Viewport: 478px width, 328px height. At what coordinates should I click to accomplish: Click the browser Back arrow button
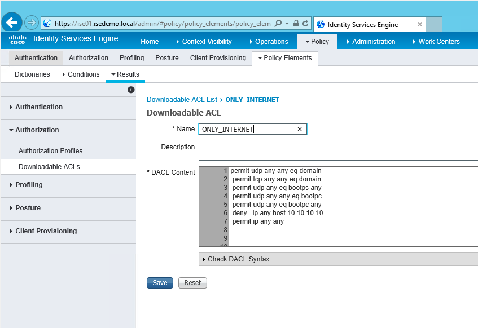tap(12, 23)
